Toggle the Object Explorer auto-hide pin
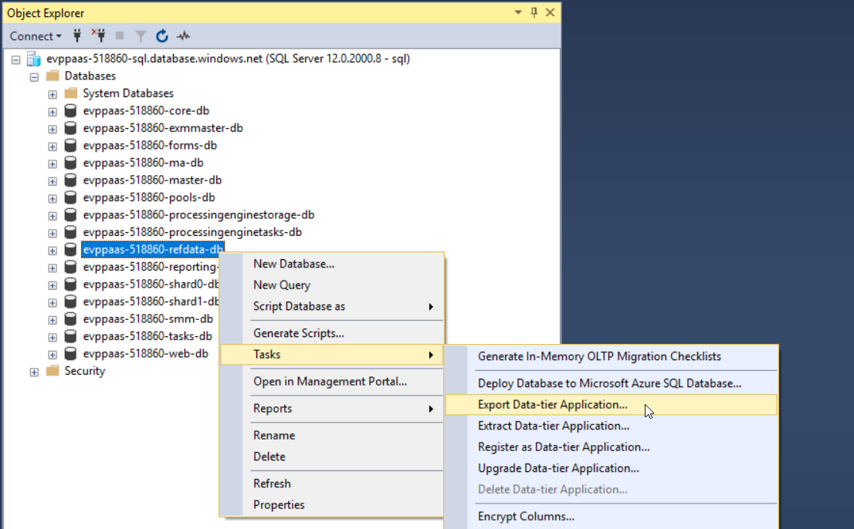The height and width of the screenshot is (529, 854). point(534,12)
